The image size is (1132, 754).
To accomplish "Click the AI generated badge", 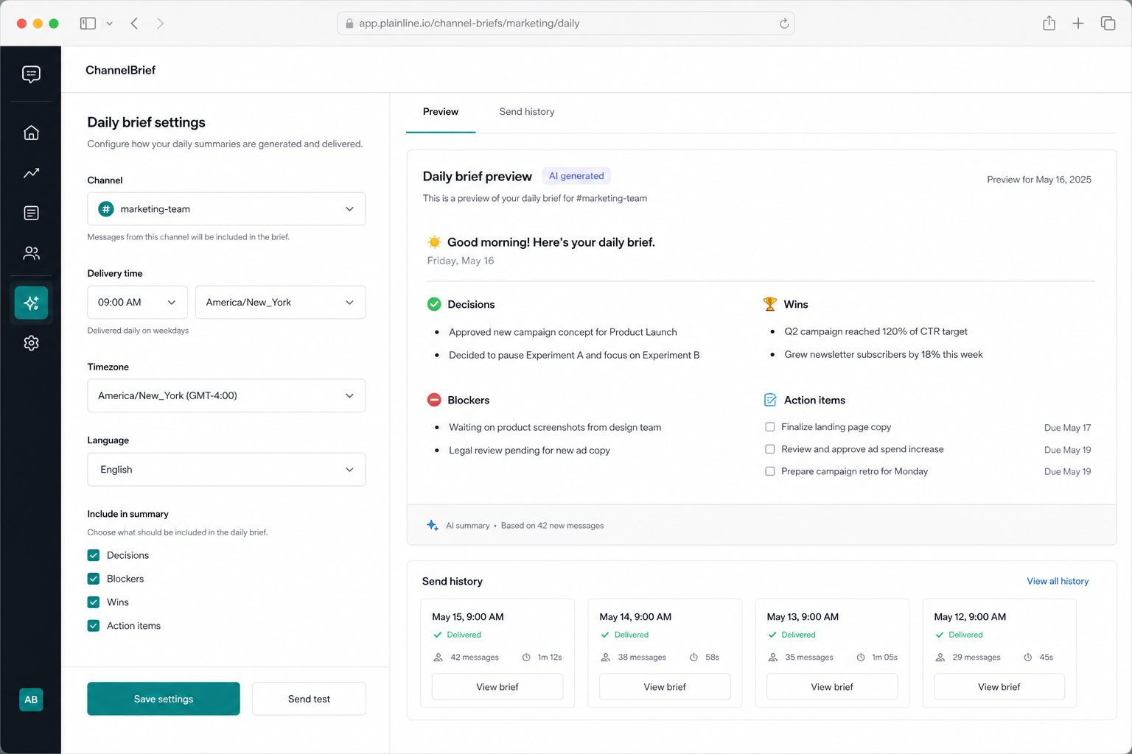I will [576, 176].
